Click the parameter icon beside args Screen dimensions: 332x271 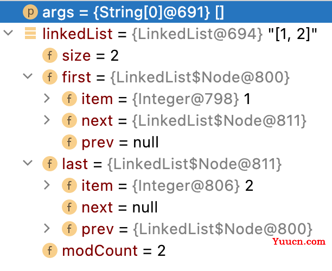pos(30,12)
